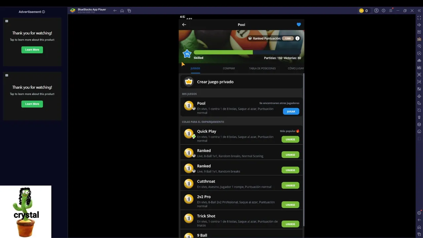
Task: Open the Ranked Puntuación info icon
Action: 297,38
